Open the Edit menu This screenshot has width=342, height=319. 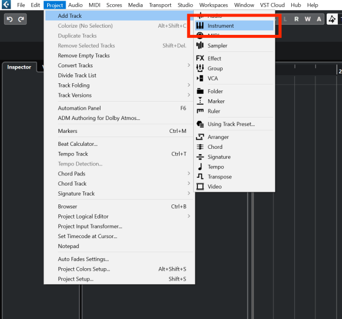[35, 5]
